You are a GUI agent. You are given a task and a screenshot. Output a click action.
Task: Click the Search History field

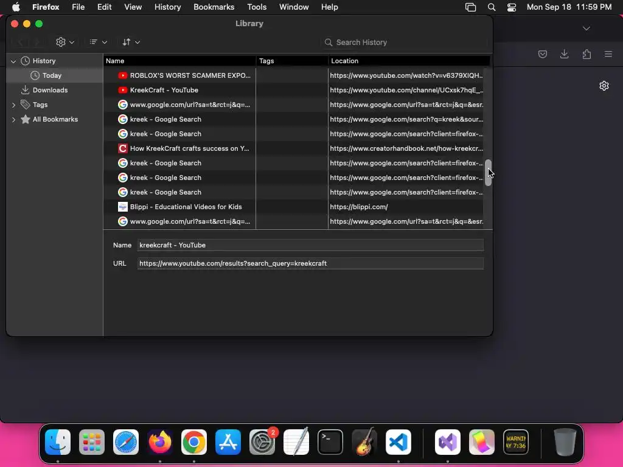405,42
